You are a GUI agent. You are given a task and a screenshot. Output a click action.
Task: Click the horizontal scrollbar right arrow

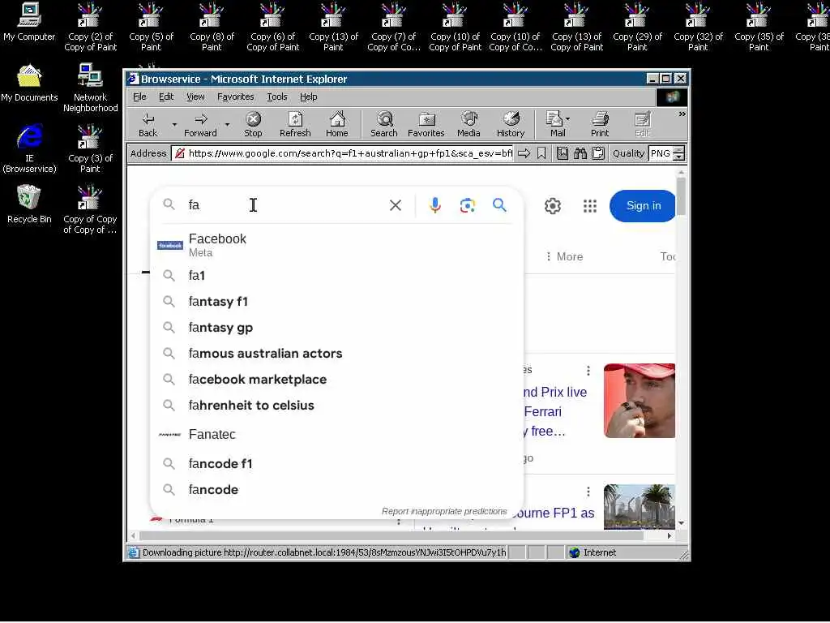tap(670, 535)
